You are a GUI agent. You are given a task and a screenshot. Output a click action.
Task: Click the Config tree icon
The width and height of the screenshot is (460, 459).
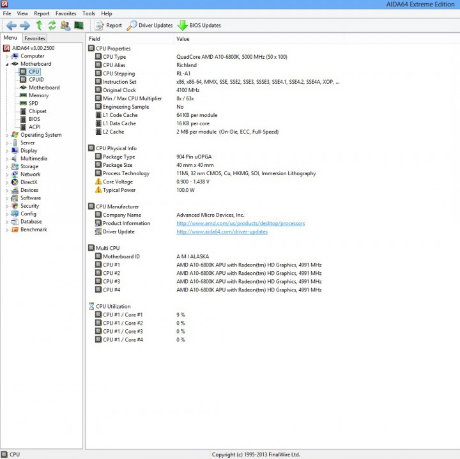(x=15, y=214)
